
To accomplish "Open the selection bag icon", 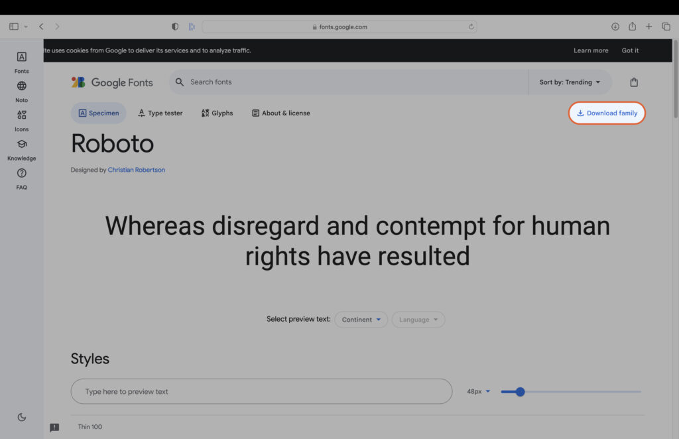I will tap(633, 82).
